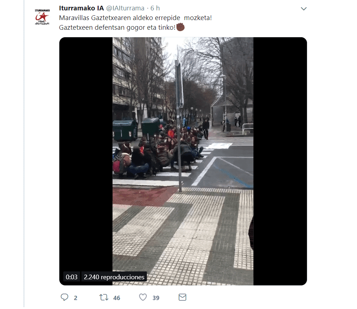Click the video's right black letterbox area
This screenshot has height=309, width=357.
pyautogui.click(x=280, y=161)
